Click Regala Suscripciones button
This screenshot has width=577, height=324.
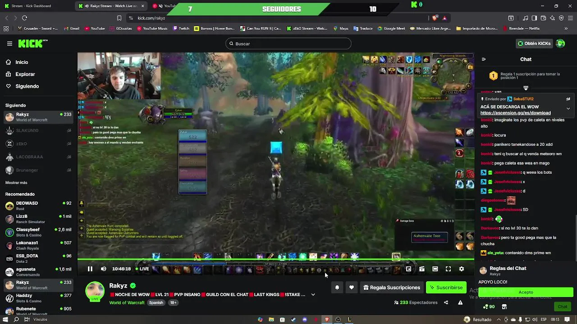coord(391,288)
